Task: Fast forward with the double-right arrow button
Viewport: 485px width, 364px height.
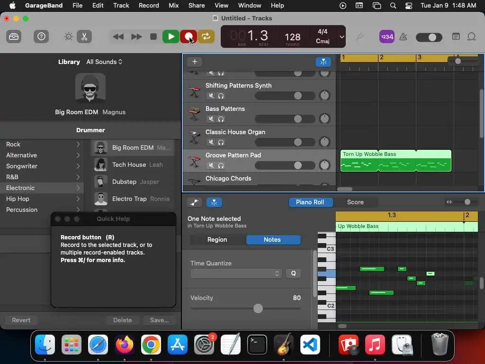Action: point(136,37)
